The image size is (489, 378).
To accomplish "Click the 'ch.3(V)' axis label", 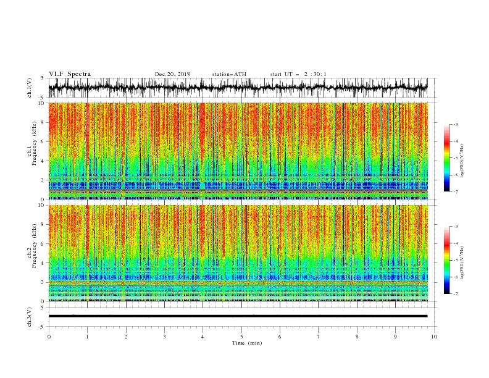I will coord(30,317).
